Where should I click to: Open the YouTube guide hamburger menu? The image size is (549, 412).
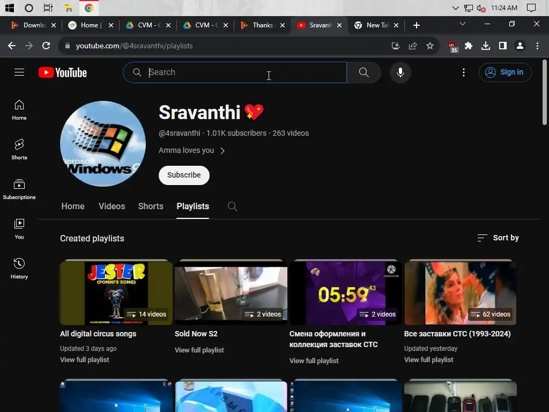19,72
